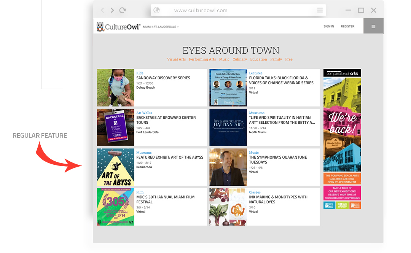Screen dimensions: 411x253
Task: Open the gray hamburger menu button
Action: point(374,26)
